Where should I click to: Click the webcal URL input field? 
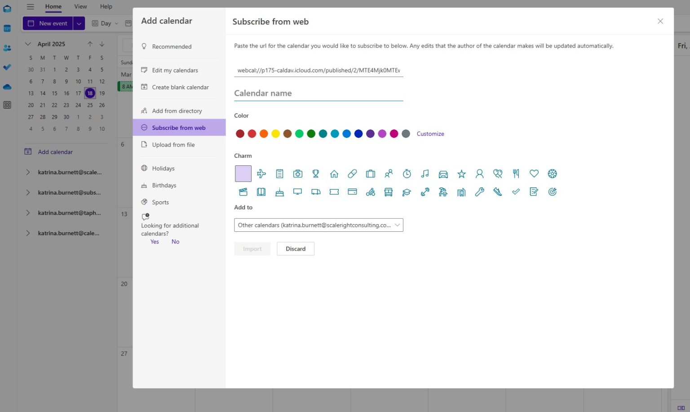click(x=318, y=71)
